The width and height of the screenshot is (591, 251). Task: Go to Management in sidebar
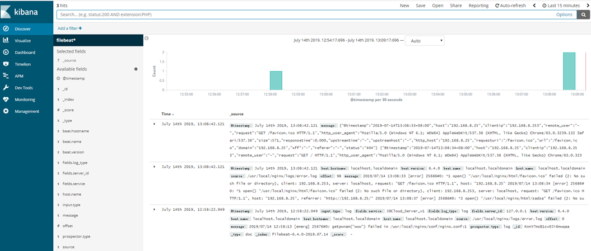pyautogui.click(x=27, y=111)
